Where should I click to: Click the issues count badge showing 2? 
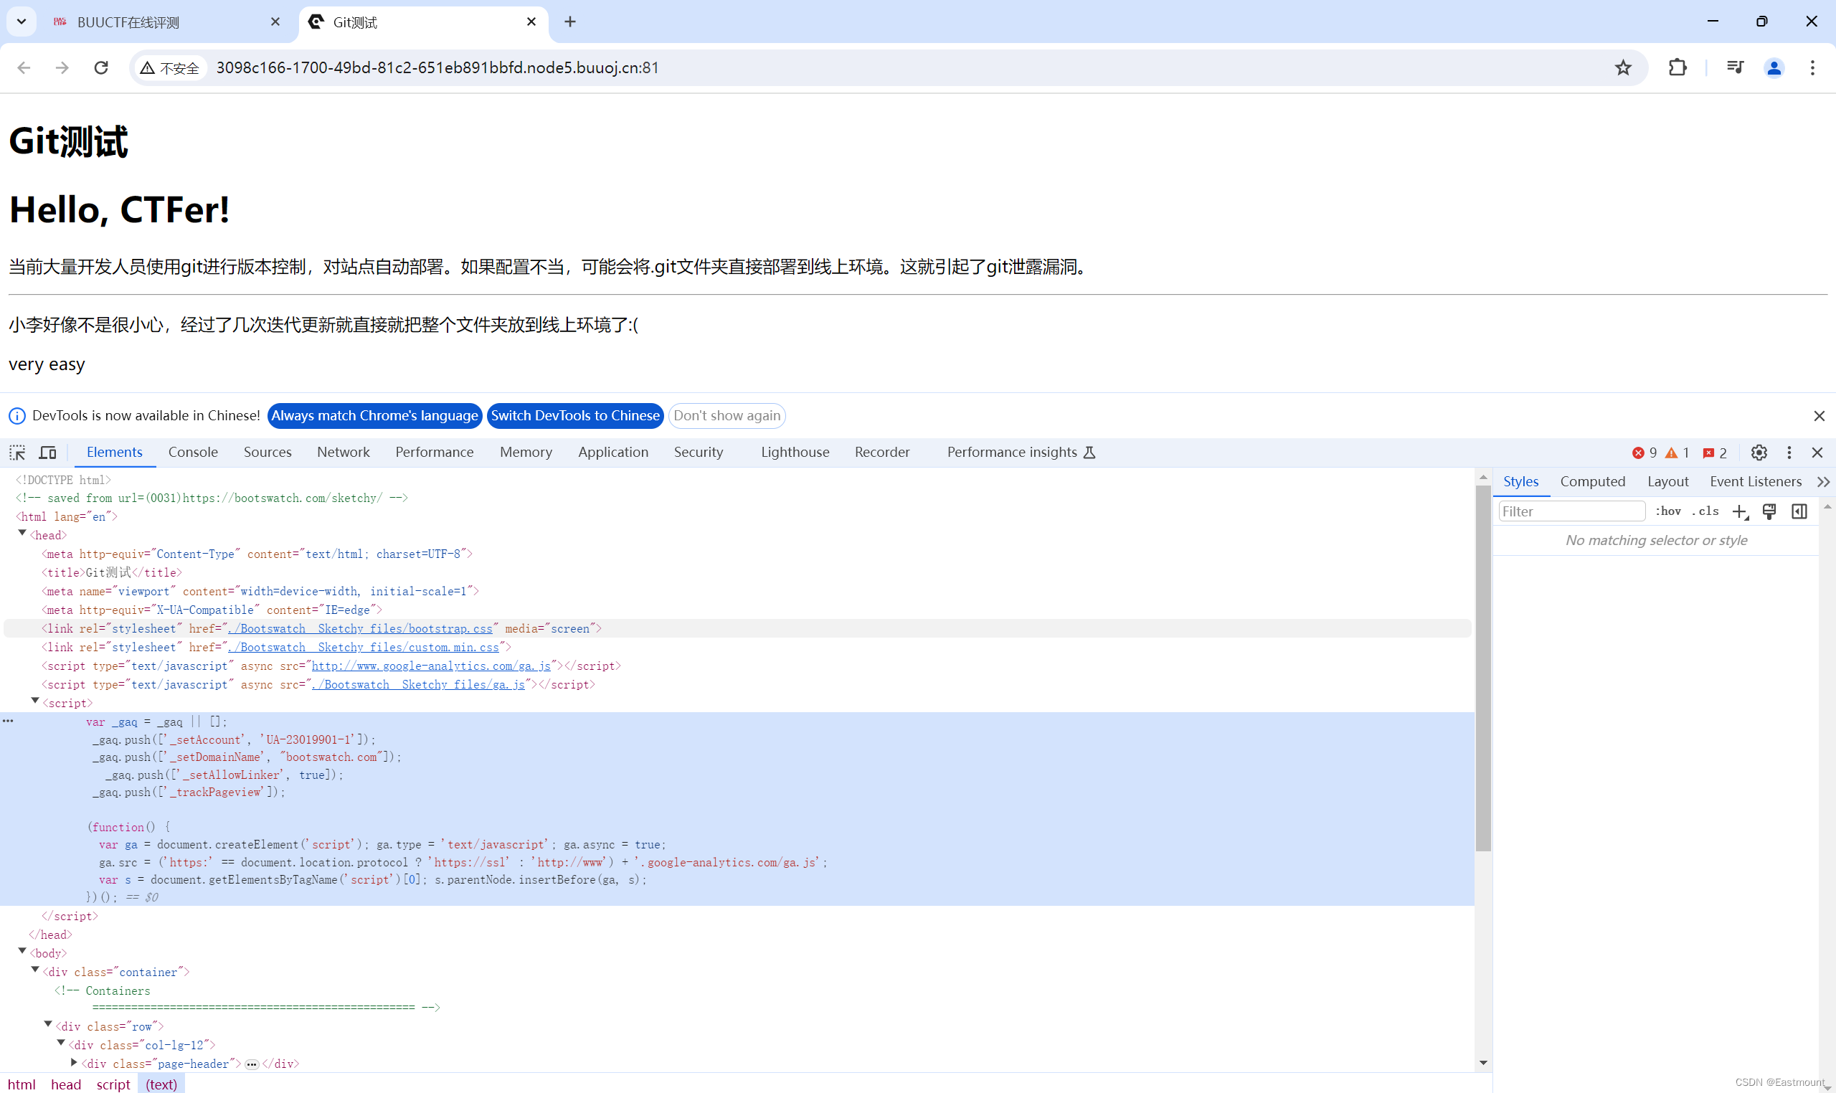click(x=1715, y=453)
